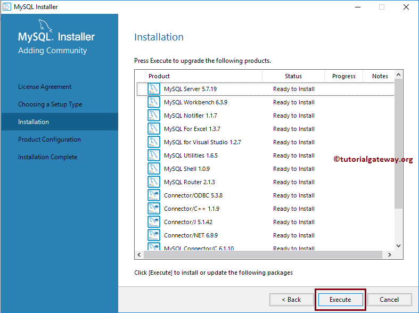Click the Status column header
Image resolution: width=419 pixels, height=313 pixels.
tap(293, 76)
